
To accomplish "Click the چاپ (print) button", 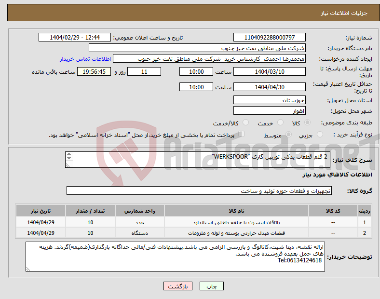I will [211, 286].
